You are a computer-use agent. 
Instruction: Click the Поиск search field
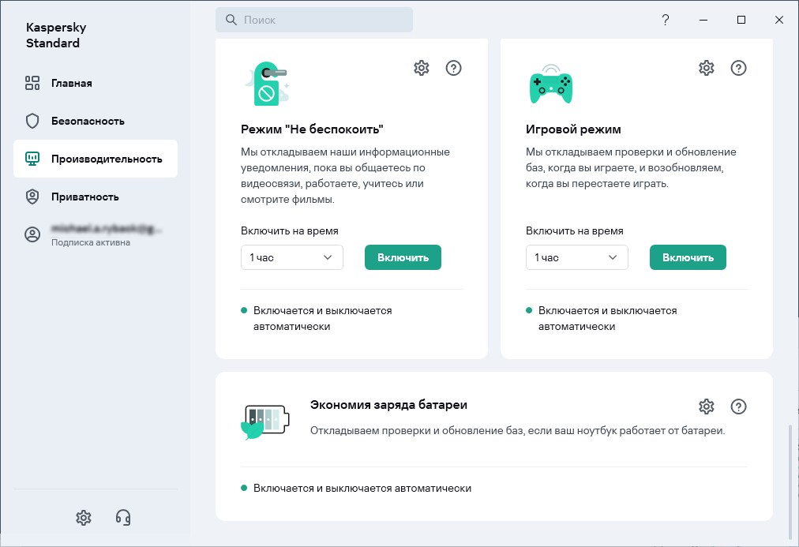tap(314, 20)
